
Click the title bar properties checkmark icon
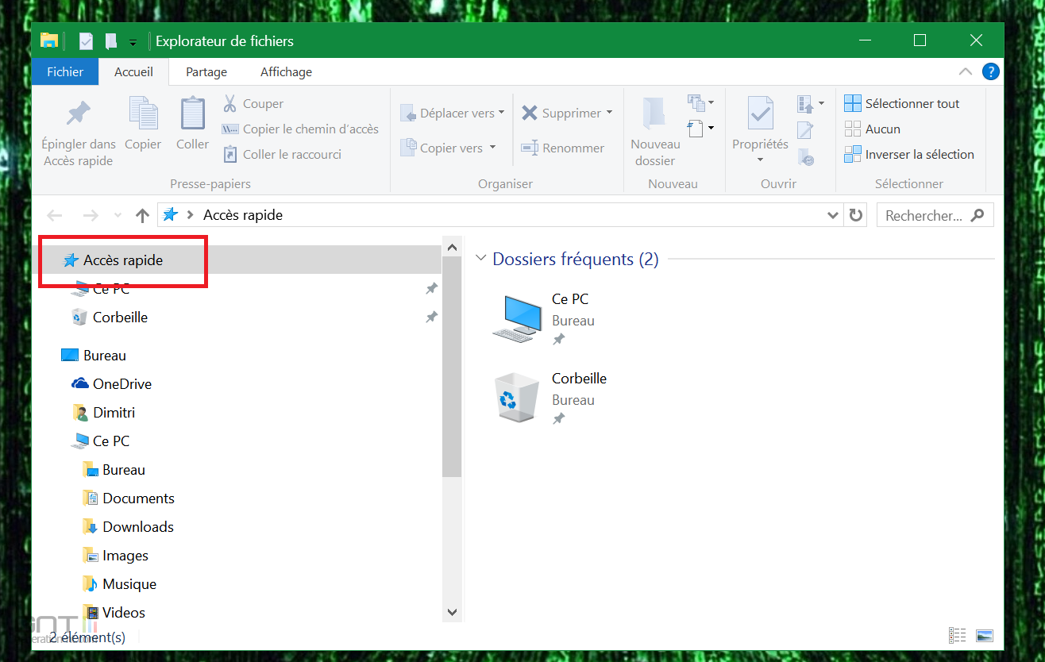click(86, 41)
